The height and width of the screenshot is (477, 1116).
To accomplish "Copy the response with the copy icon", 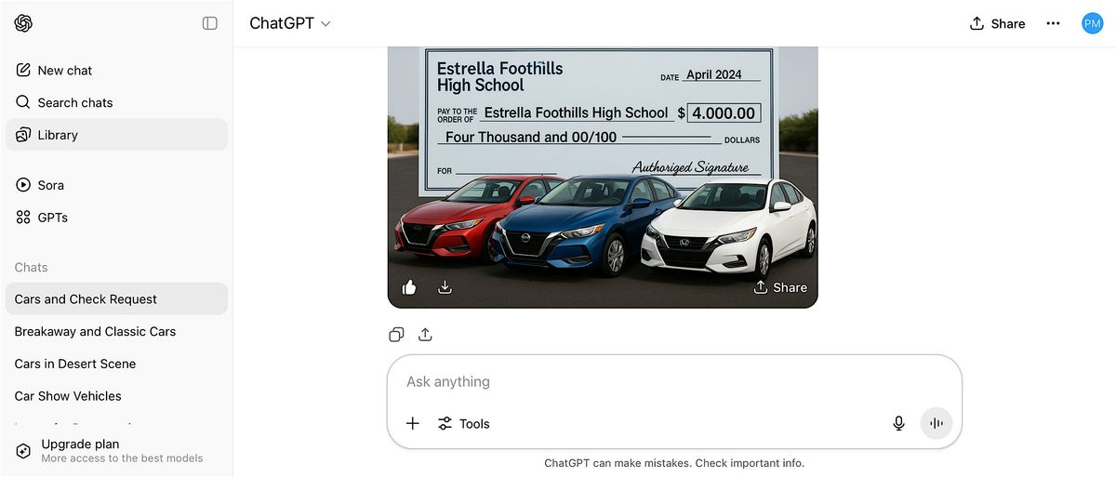I will tap(396, 335).
